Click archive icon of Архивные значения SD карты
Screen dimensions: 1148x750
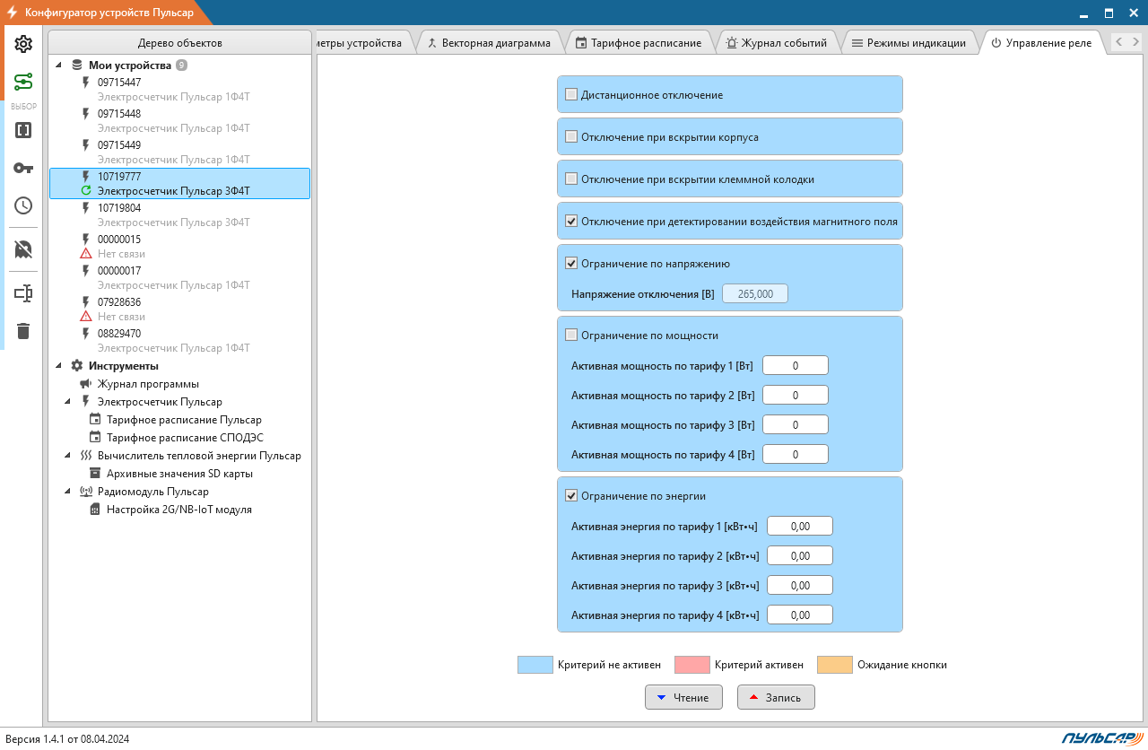[95, 474]
